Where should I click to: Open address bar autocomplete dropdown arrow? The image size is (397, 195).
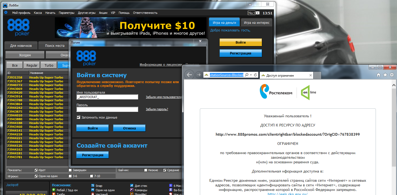click(251, 75)
